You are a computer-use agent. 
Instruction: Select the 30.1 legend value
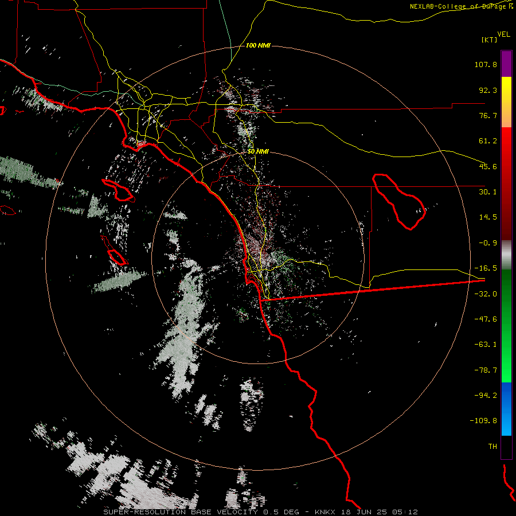coord(488,192)
